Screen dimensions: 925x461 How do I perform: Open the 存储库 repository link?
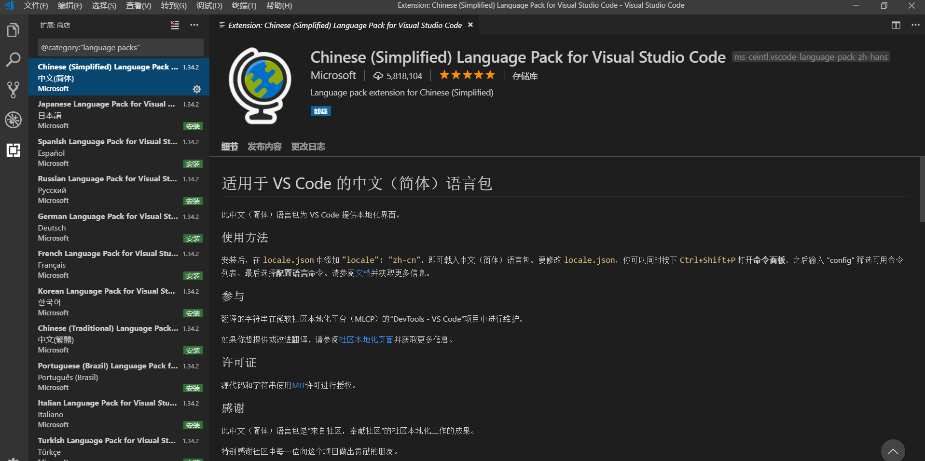525,76
